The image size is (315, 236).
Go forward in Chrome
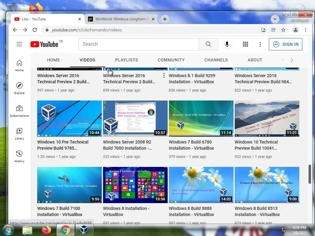(x=25, y=30)
